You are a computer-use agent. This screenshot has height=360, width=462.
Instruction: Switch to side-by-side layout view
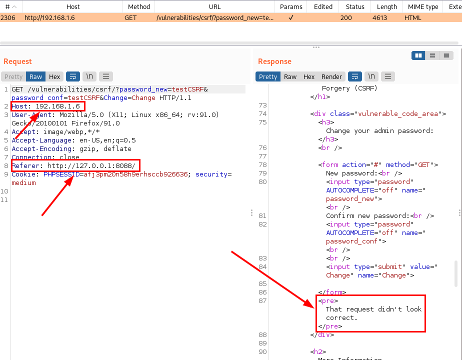click(418, 55)
